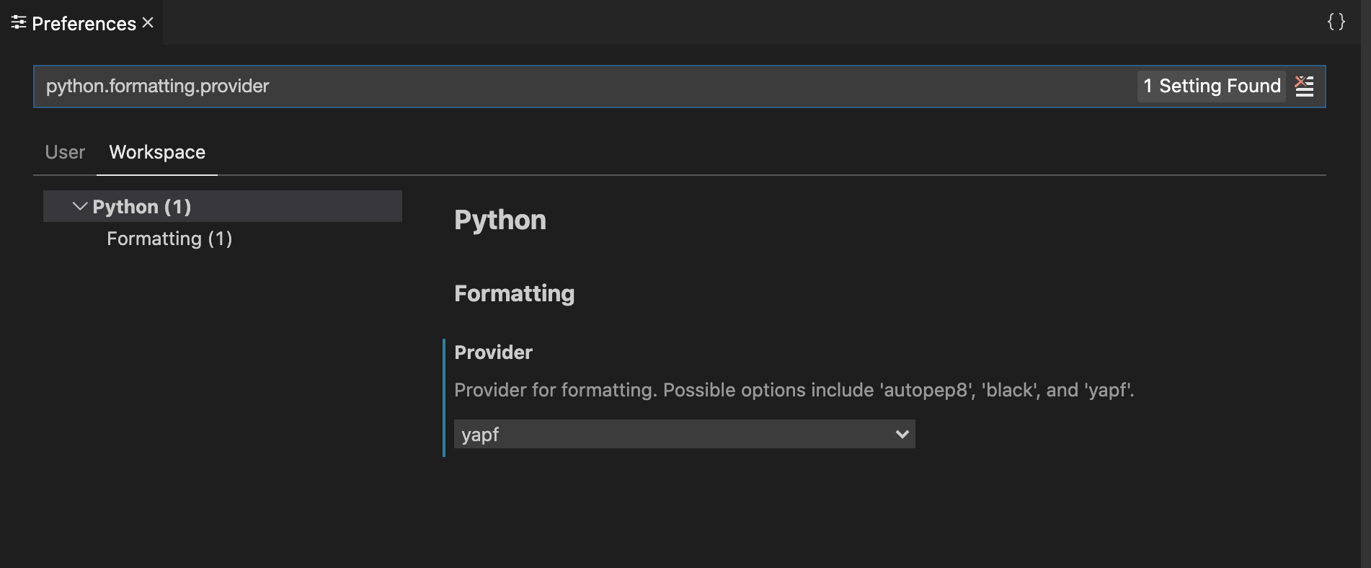The height and width of the screenshot is (568, 1371).
Task: Click the Formatting section heading
Action: 514,293
